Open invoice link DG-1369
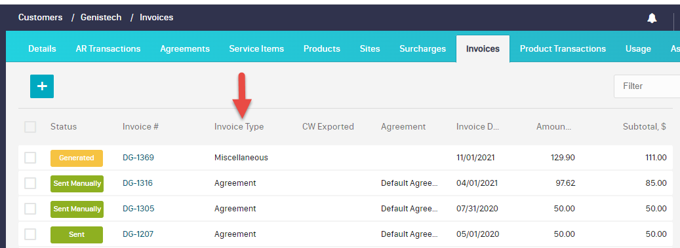This screenshot has width=680, height=248. tap(138, 158)
